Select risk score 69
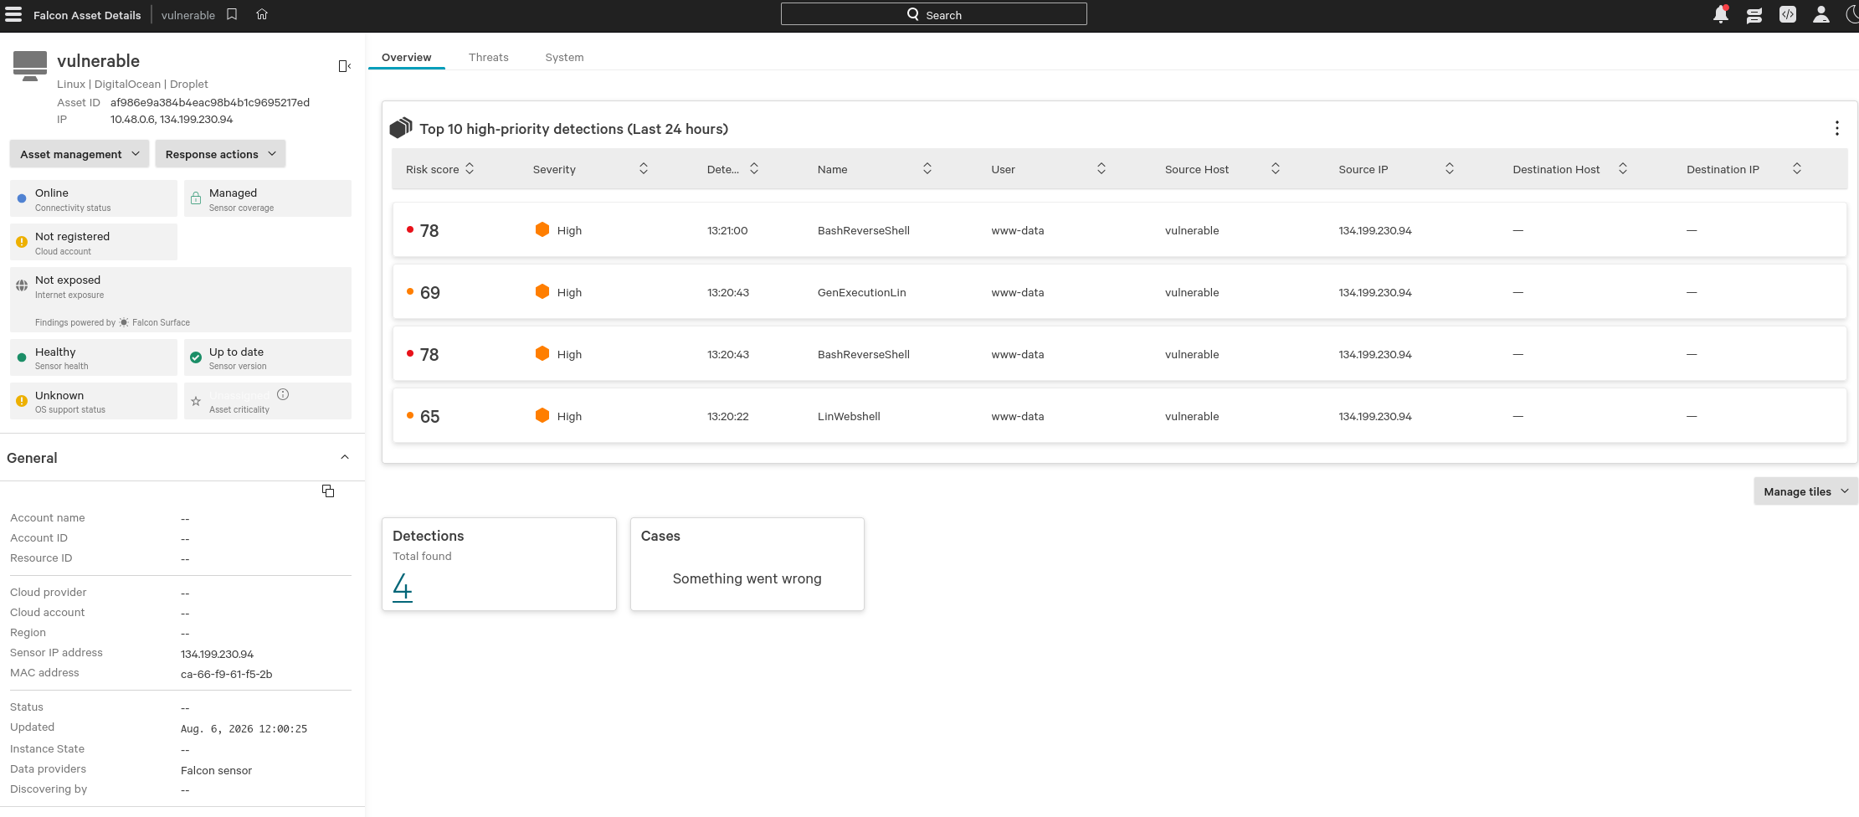 [x=430, y=292]
